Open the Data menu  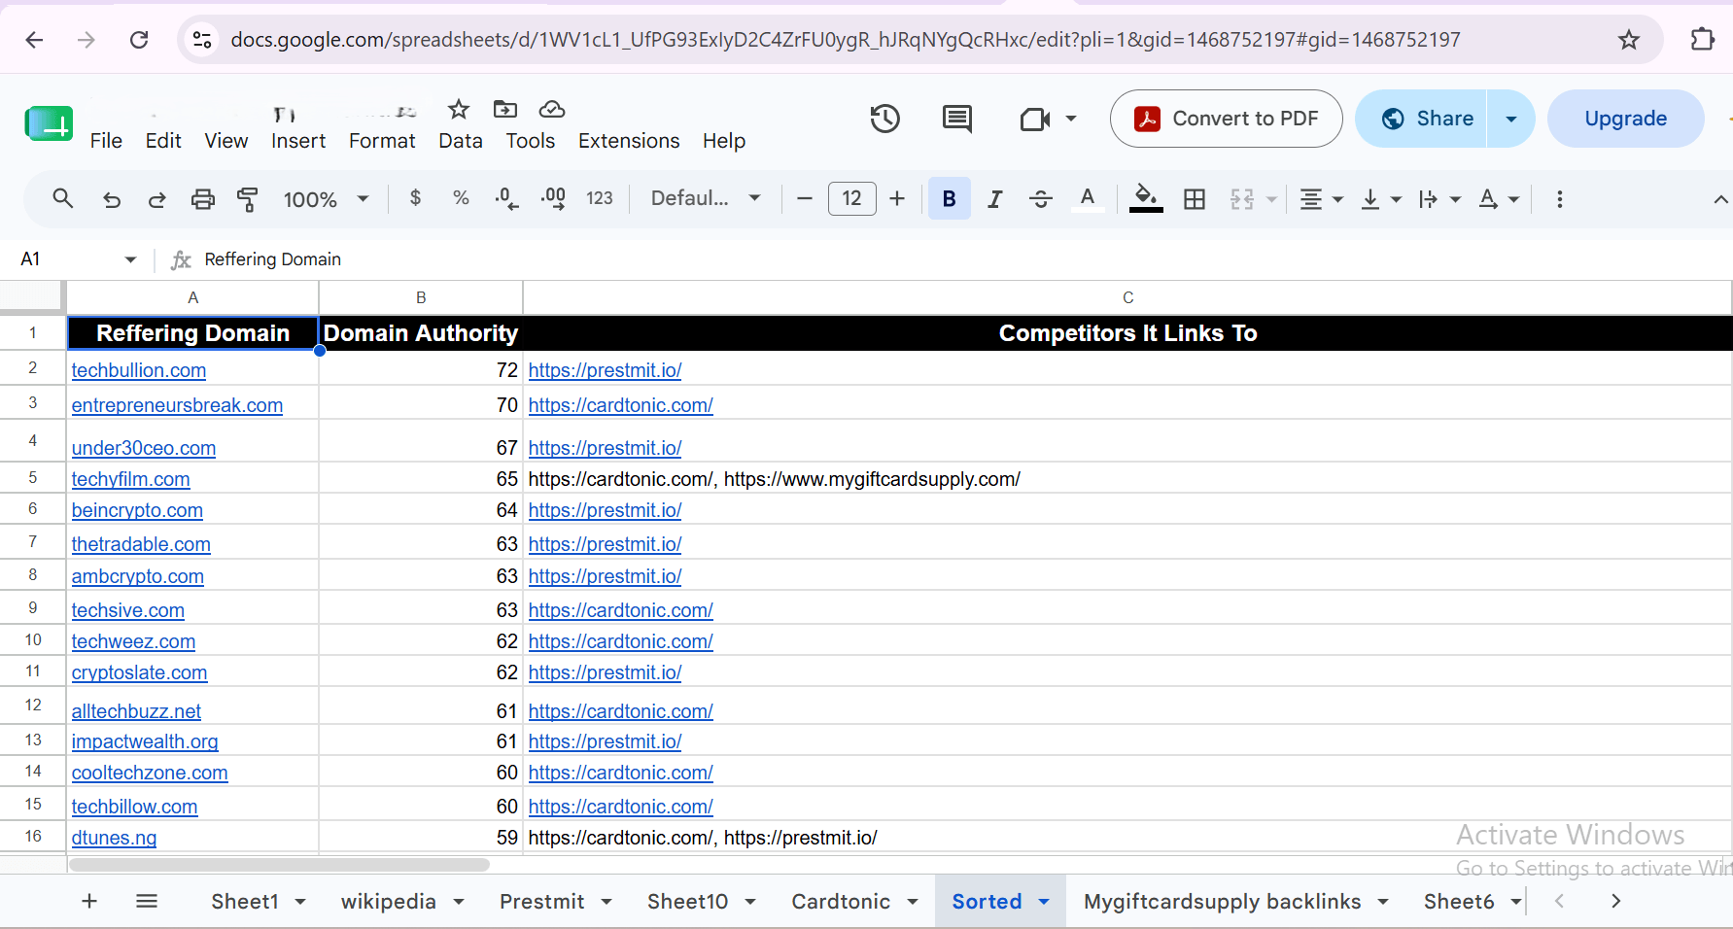click(461, 141)
